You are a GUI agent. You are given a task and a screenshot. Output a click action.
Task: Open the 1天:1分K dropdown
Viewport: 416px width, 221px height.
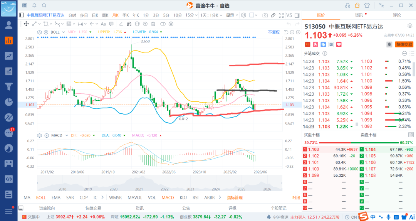211,15
